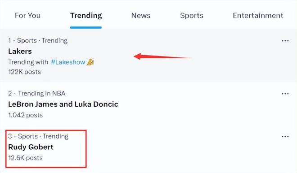Click the 'Trending with' text
Screen dimensions: 297x173
(28, 62)
